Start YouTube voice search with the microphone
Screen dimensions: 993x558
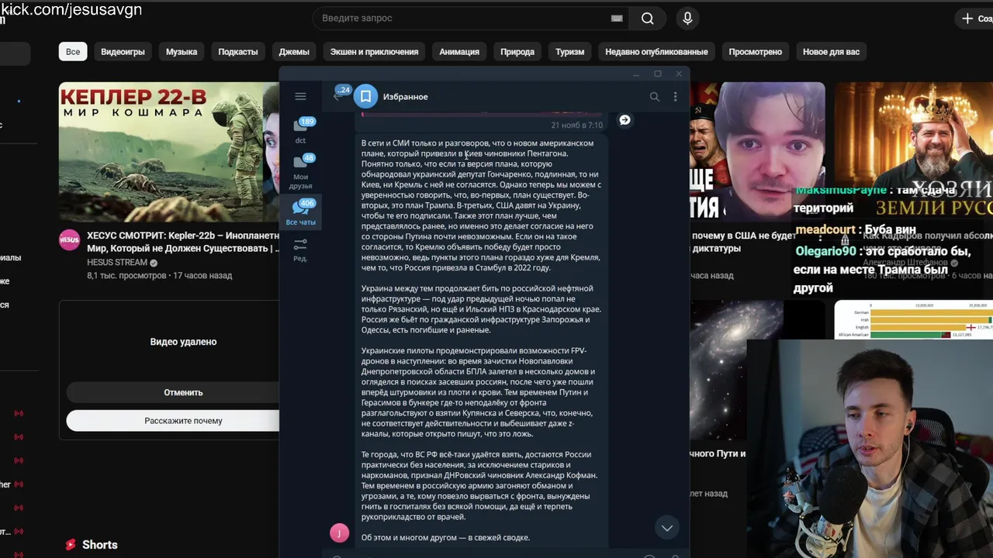(x=687, y=19)
